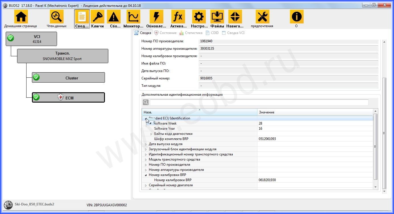394x214 pixels.
Task: Click Номер калибровки BRP value 0618201930
Action: click(x=267, y=180)
